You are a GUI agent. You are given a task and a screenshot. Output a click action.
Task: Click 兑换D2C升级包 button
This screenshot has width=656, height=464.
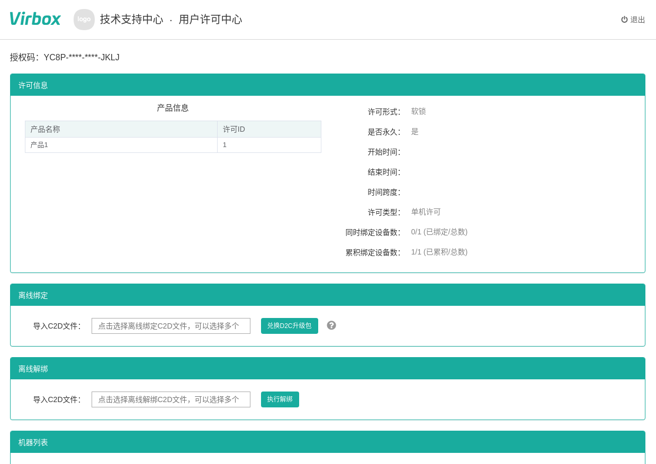[290, 326]
